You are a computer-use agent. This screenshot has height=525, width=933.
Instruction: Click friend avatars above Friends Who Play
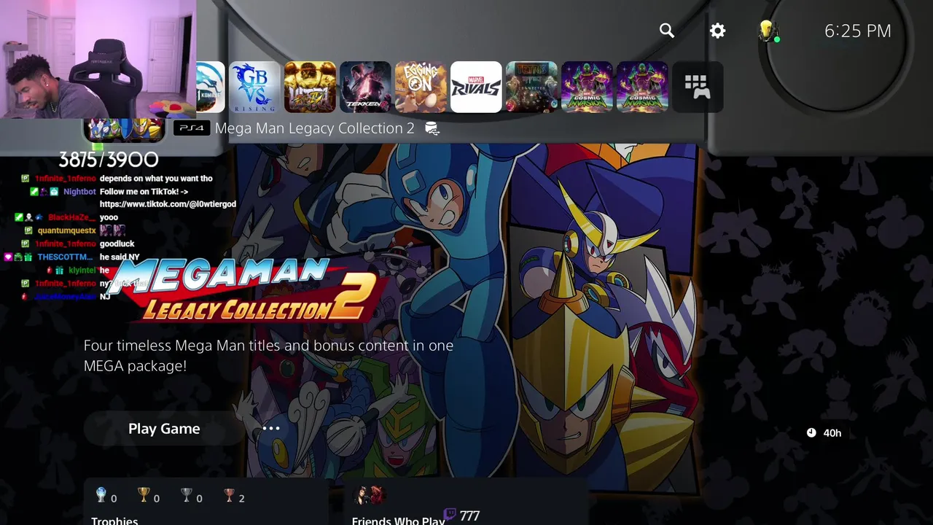[x=368, y=496]
